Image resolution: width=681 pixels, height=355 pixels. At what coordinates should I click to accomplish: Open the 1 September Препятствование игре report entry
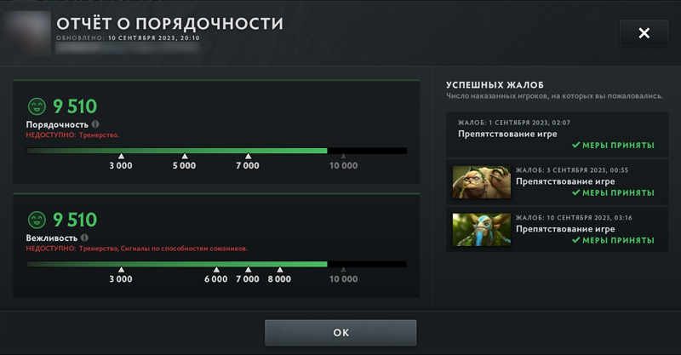click(x=558, y=135)
